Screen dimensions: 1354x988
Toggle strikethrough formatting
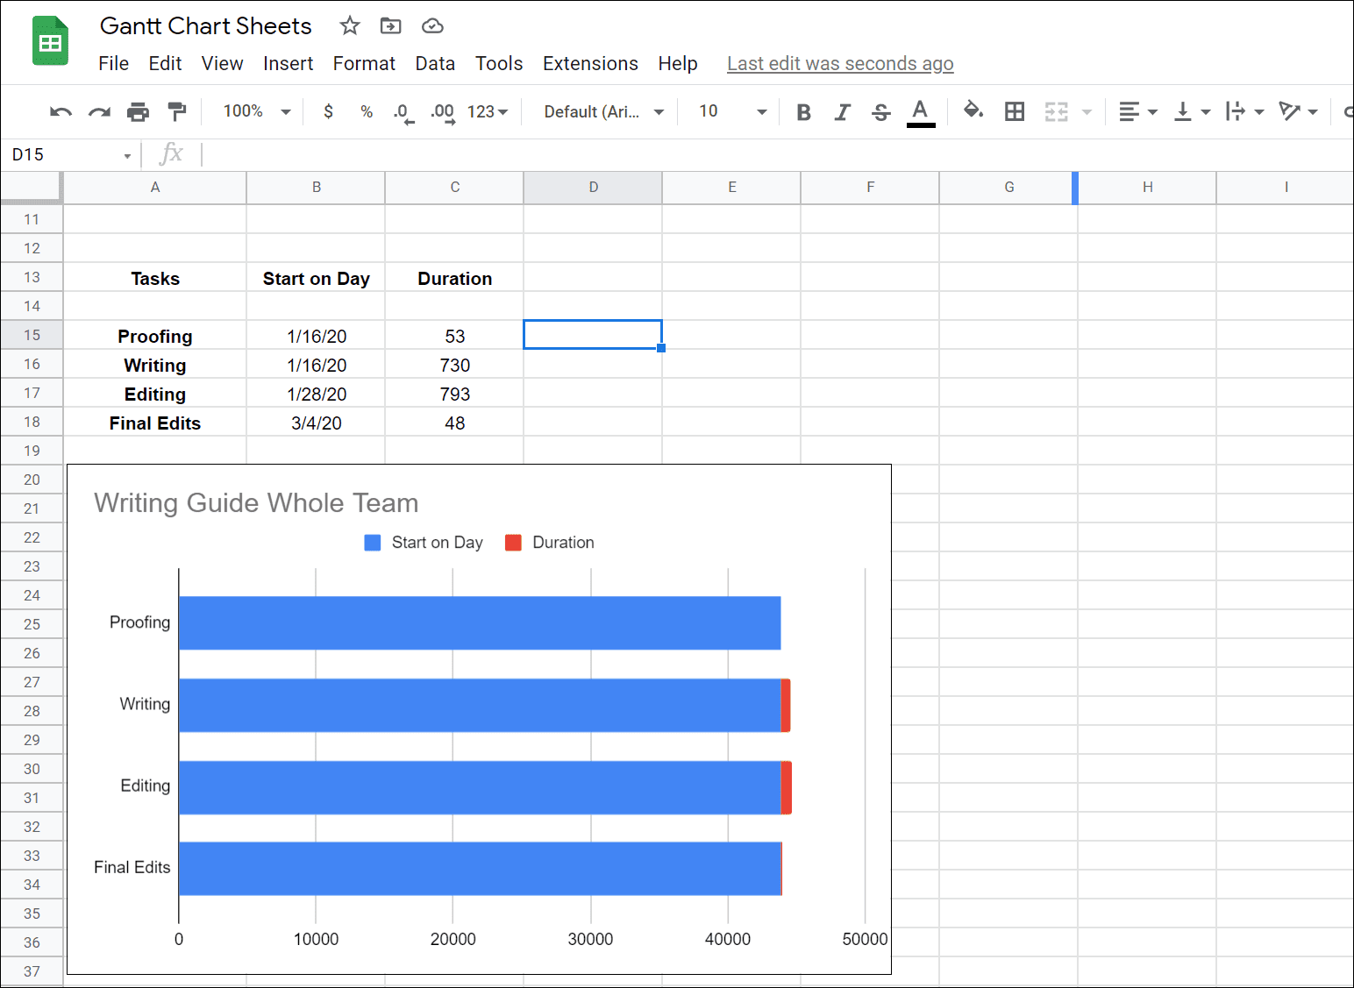[881, 112]
